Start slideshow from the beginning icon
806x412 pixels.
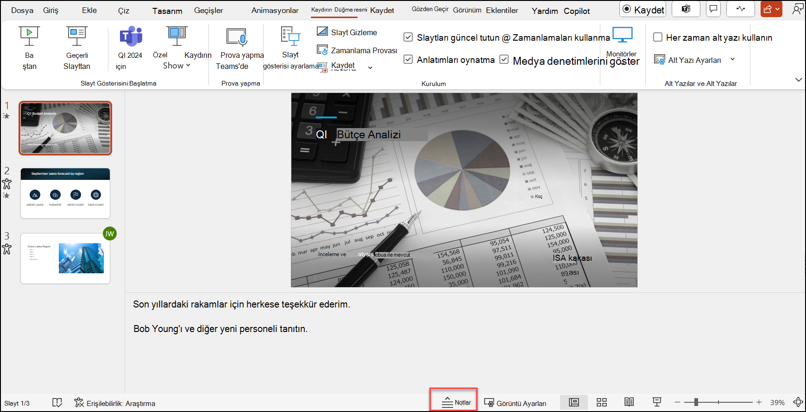29,36
